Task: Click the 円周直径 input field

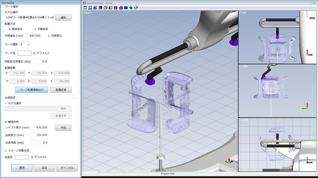Action: tap(33, 36)
